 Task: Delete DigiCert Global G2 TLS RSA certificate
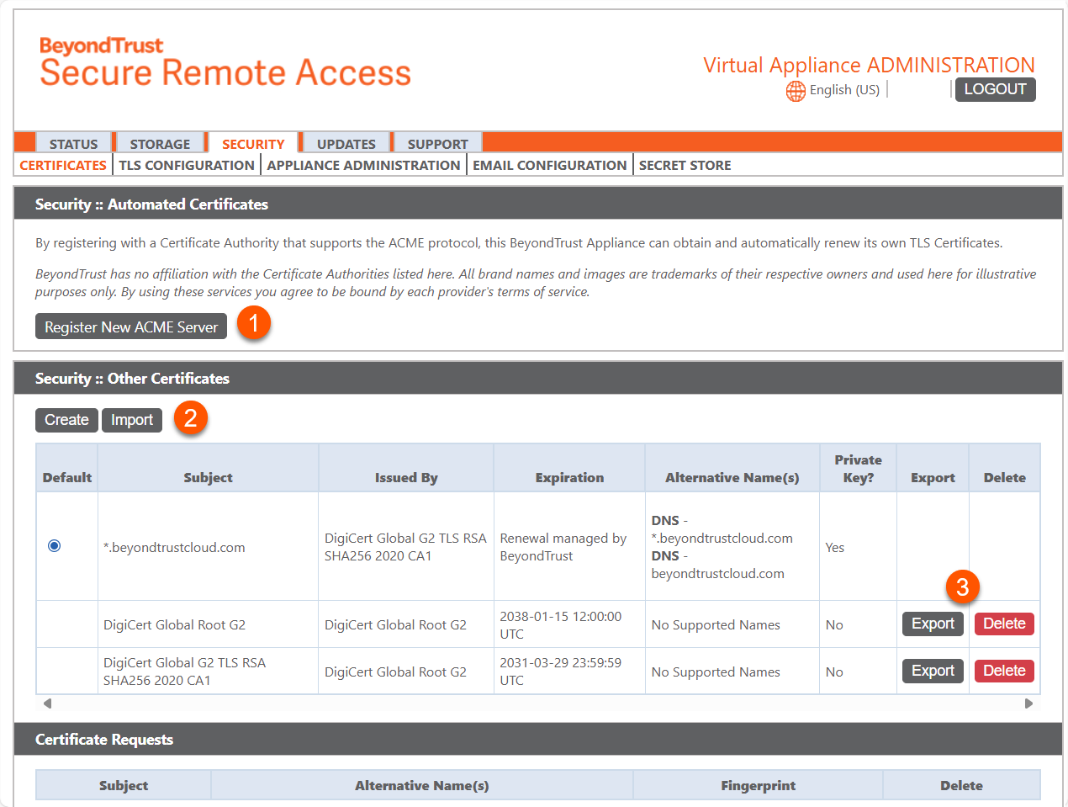[1004, 671]
